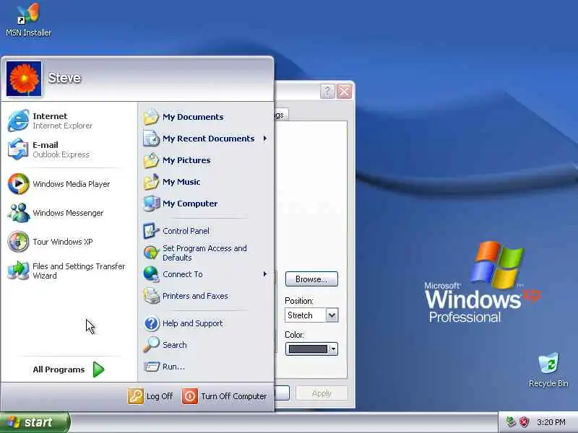Click the Log Off key icon
Image resolution: width=578 pixels, height=433 pixels.
(136, 396)
